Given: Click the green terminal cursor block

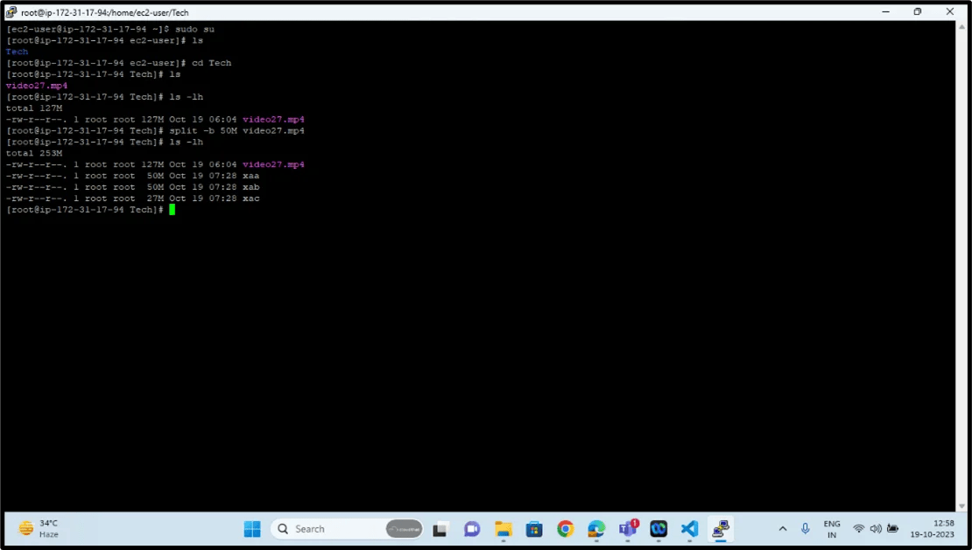Looking at the screenshot, I should pos(173,210).
